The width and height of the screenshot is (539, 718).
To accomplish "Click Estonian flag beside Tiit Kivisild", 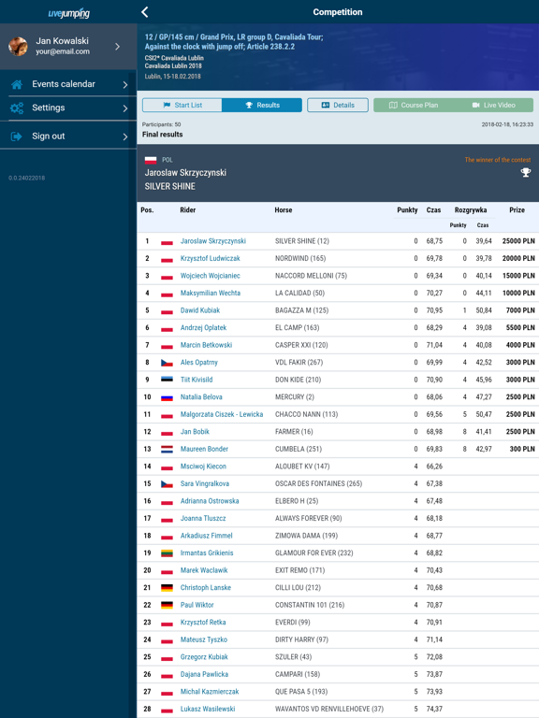I will point(167,380).
